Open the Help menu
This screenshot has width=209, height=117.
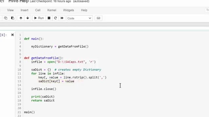84,10
